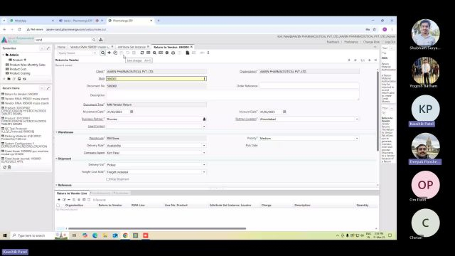Click the Preference link in the header
455x256 pixels.
[x=350, y=42]
